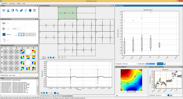
Task: Stop the experiment with the blue Running square
Action: pyautogui.click(x=4, y=35)
